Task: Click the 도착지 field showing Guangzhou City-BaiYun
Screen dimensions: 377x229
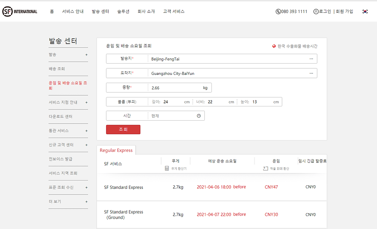Action: (x=211, y=73)
